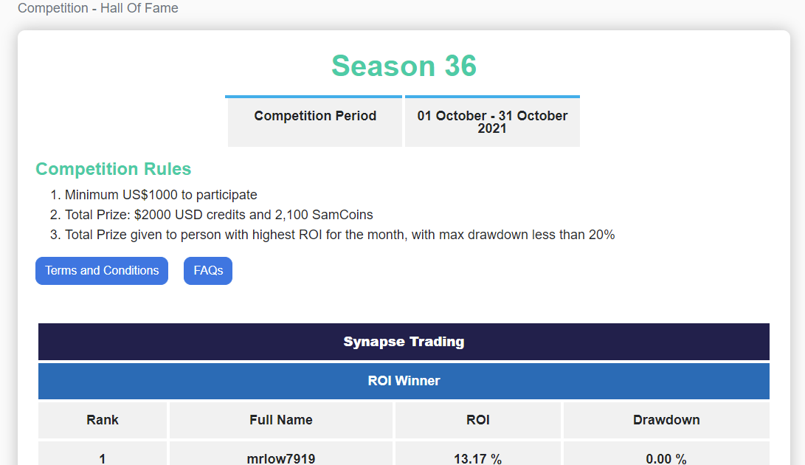
Task: Click the highest ROI max drawdown rule
Action: click(x=339, y=235)
